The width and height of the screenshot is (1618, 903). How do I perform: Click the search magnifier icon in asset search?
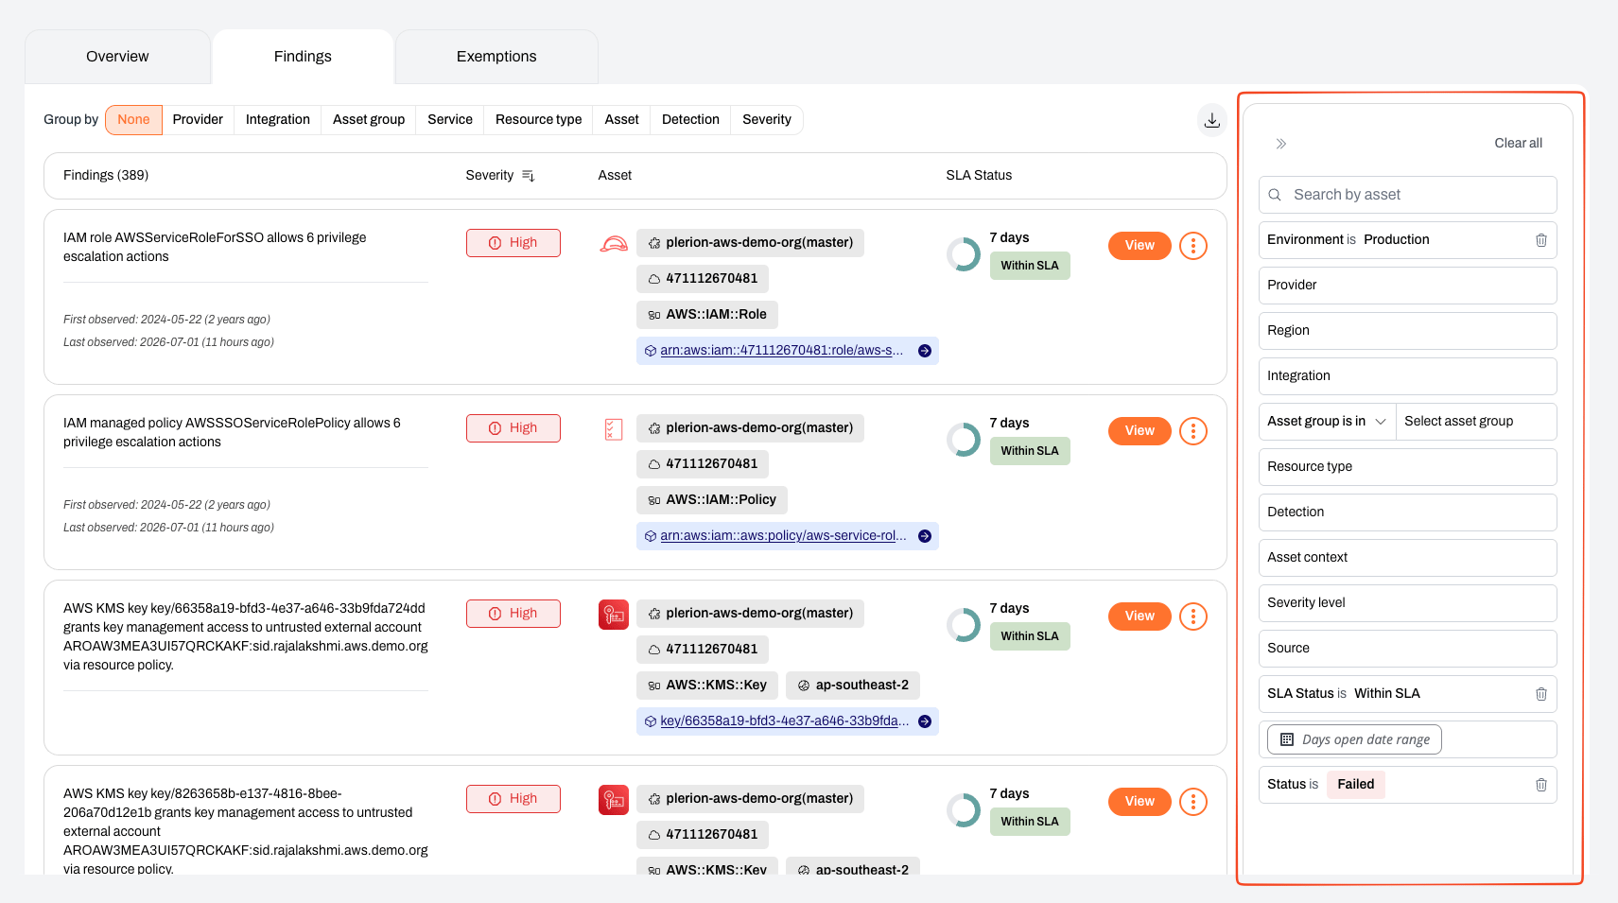coord(1275,195)
